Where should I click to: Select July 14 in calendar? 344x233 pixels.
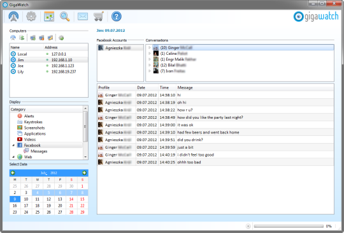tap(71, 199)
